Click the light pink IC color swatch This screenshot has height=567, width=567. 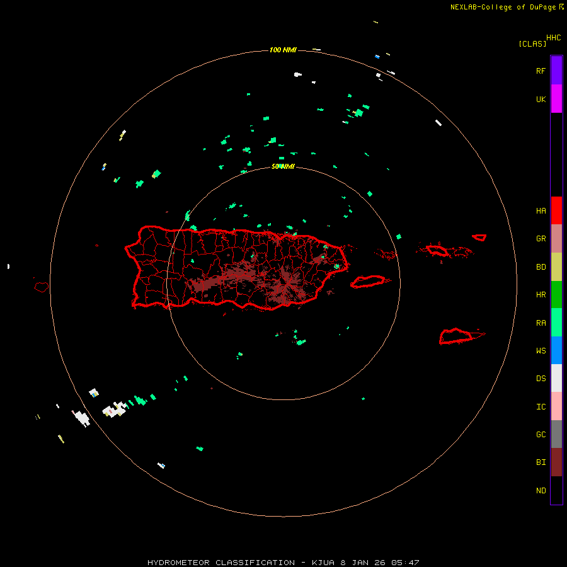pyautogui.click(x=556, y=406)
